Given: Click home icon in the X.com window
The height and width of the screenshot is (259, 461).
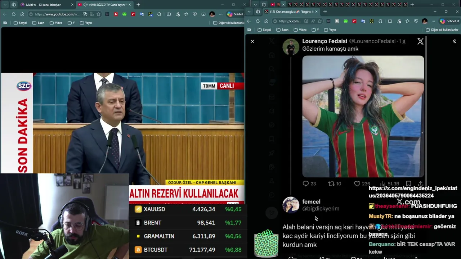Looking at the screenshot, I should point(266,21).
